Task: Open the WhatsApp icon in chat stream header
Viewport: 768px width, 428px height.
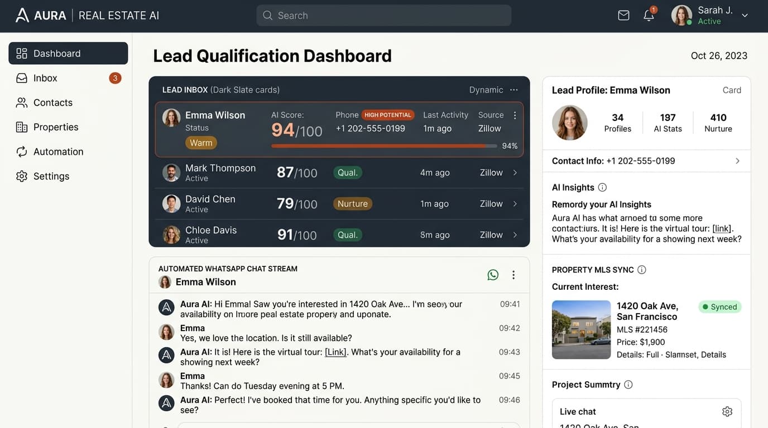Action: click(493, 275)
